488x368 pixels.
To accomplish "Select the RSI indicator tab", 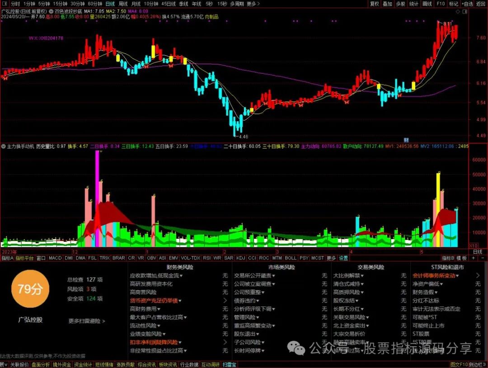I will 206,258.
